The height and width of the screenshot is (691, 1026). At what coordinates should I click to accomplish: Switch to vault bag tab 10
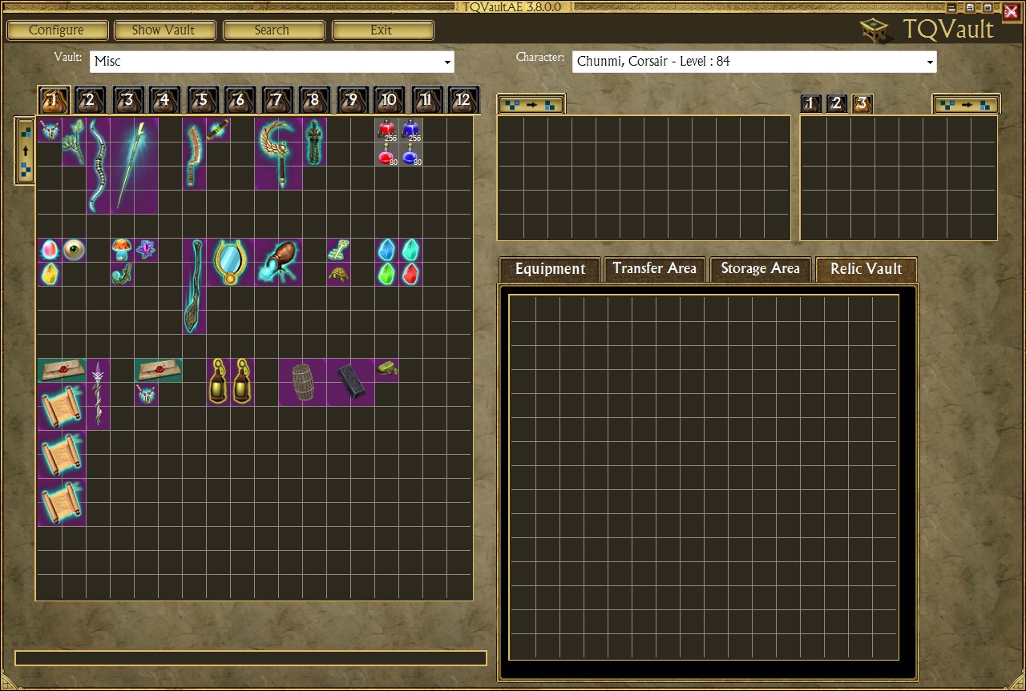389,100
